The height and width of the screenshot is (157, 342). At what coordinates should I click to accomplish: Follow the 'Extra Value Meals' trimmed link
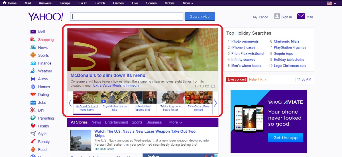click(x=116, y=85)
